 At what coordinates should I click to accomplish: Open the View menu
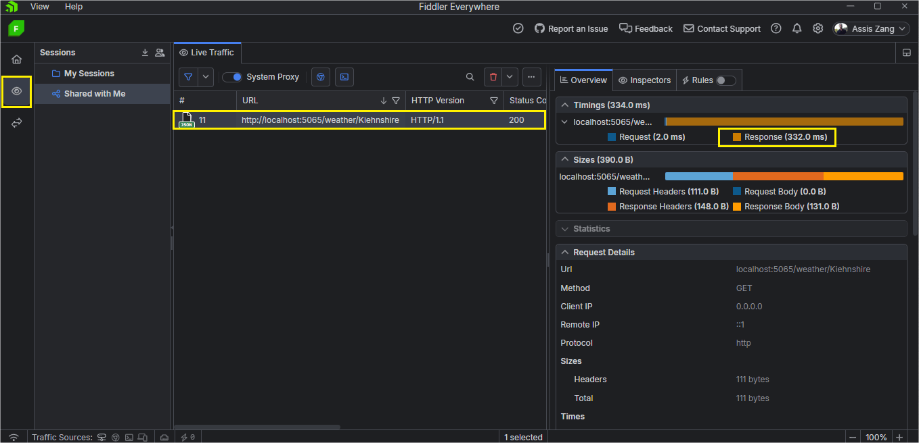pyautogui.click(x=40, y=6)
